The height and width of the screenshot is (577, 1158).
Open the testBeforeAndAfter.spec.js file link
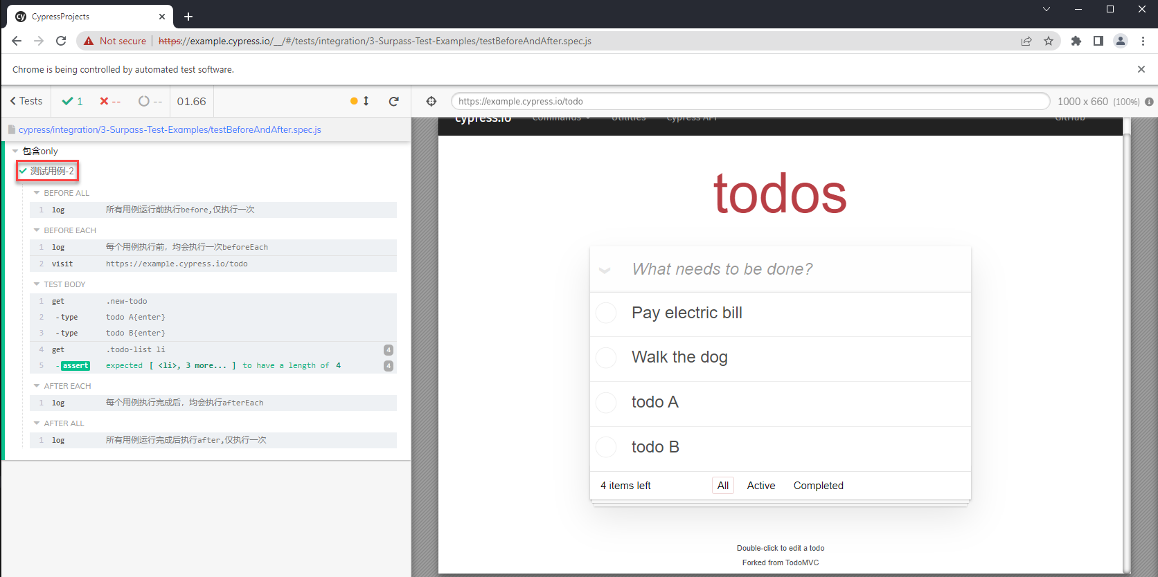point(170,129)
